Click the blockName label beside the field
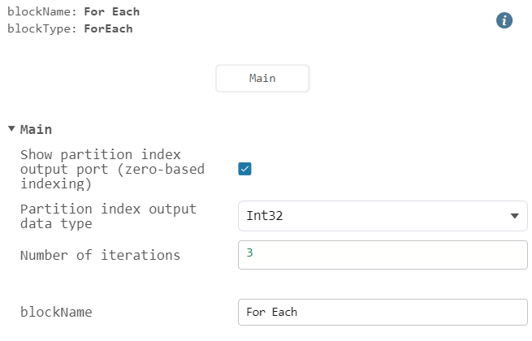Screen dimensions: 532x341 [x=56, y=313]
